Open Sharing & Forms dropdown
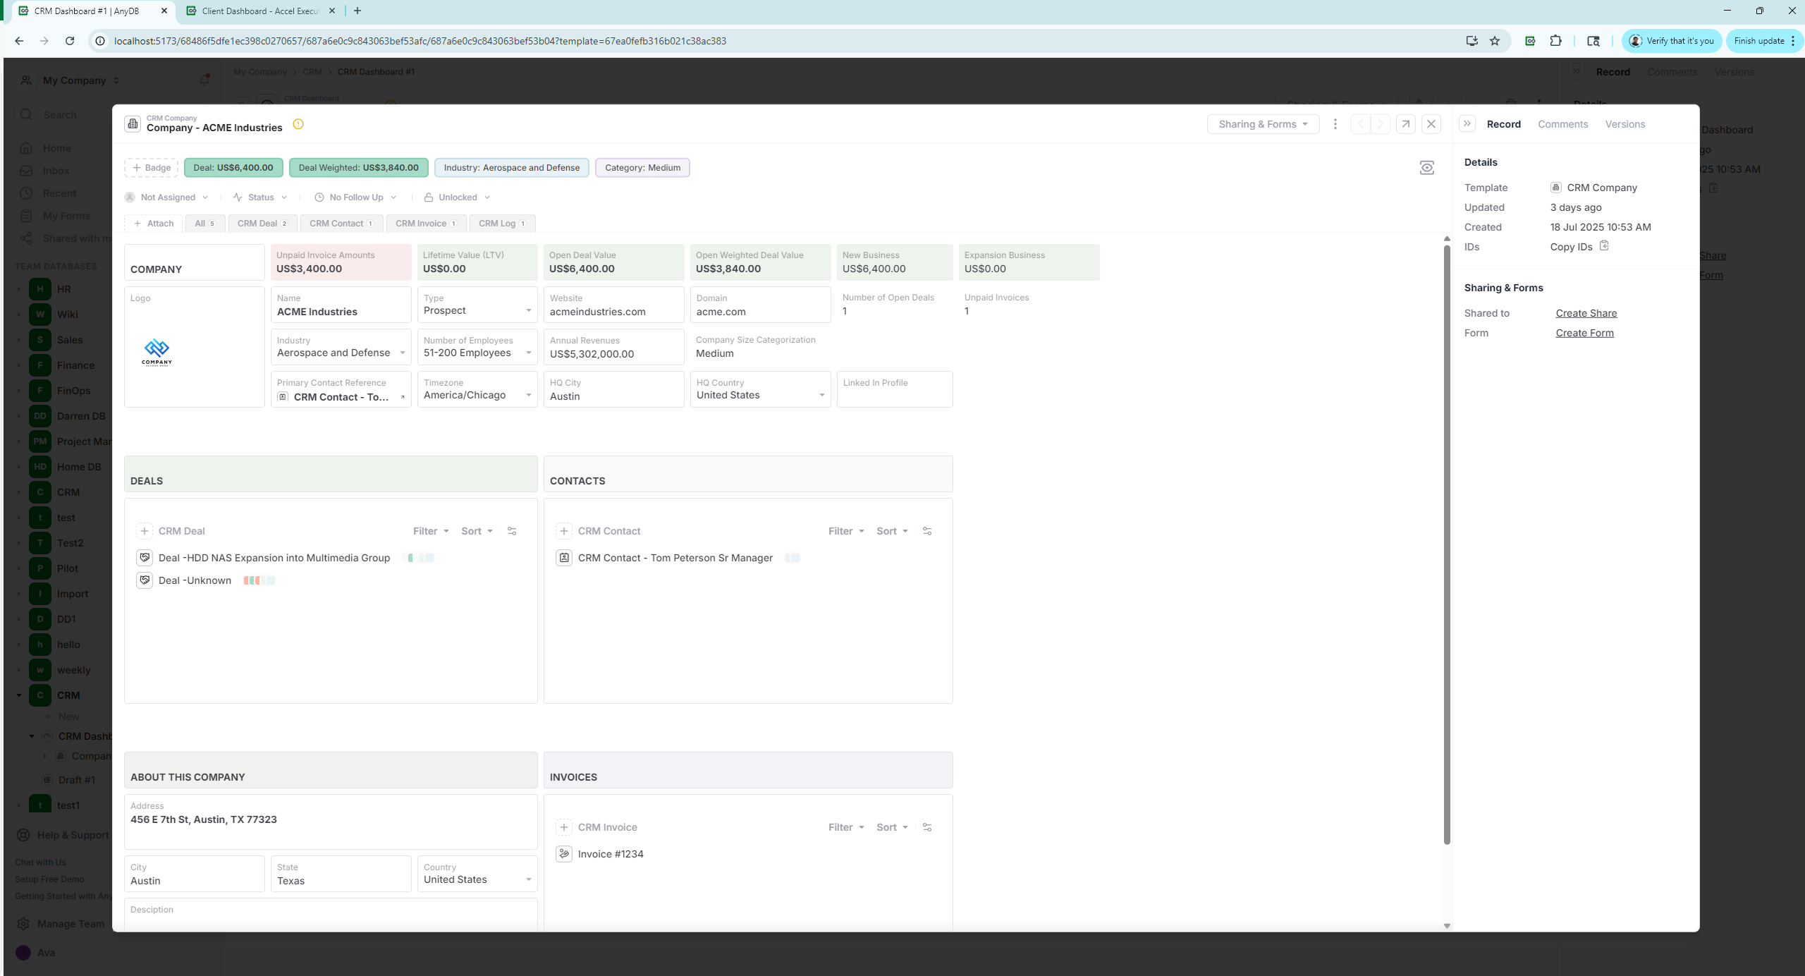 point(1263,124)
